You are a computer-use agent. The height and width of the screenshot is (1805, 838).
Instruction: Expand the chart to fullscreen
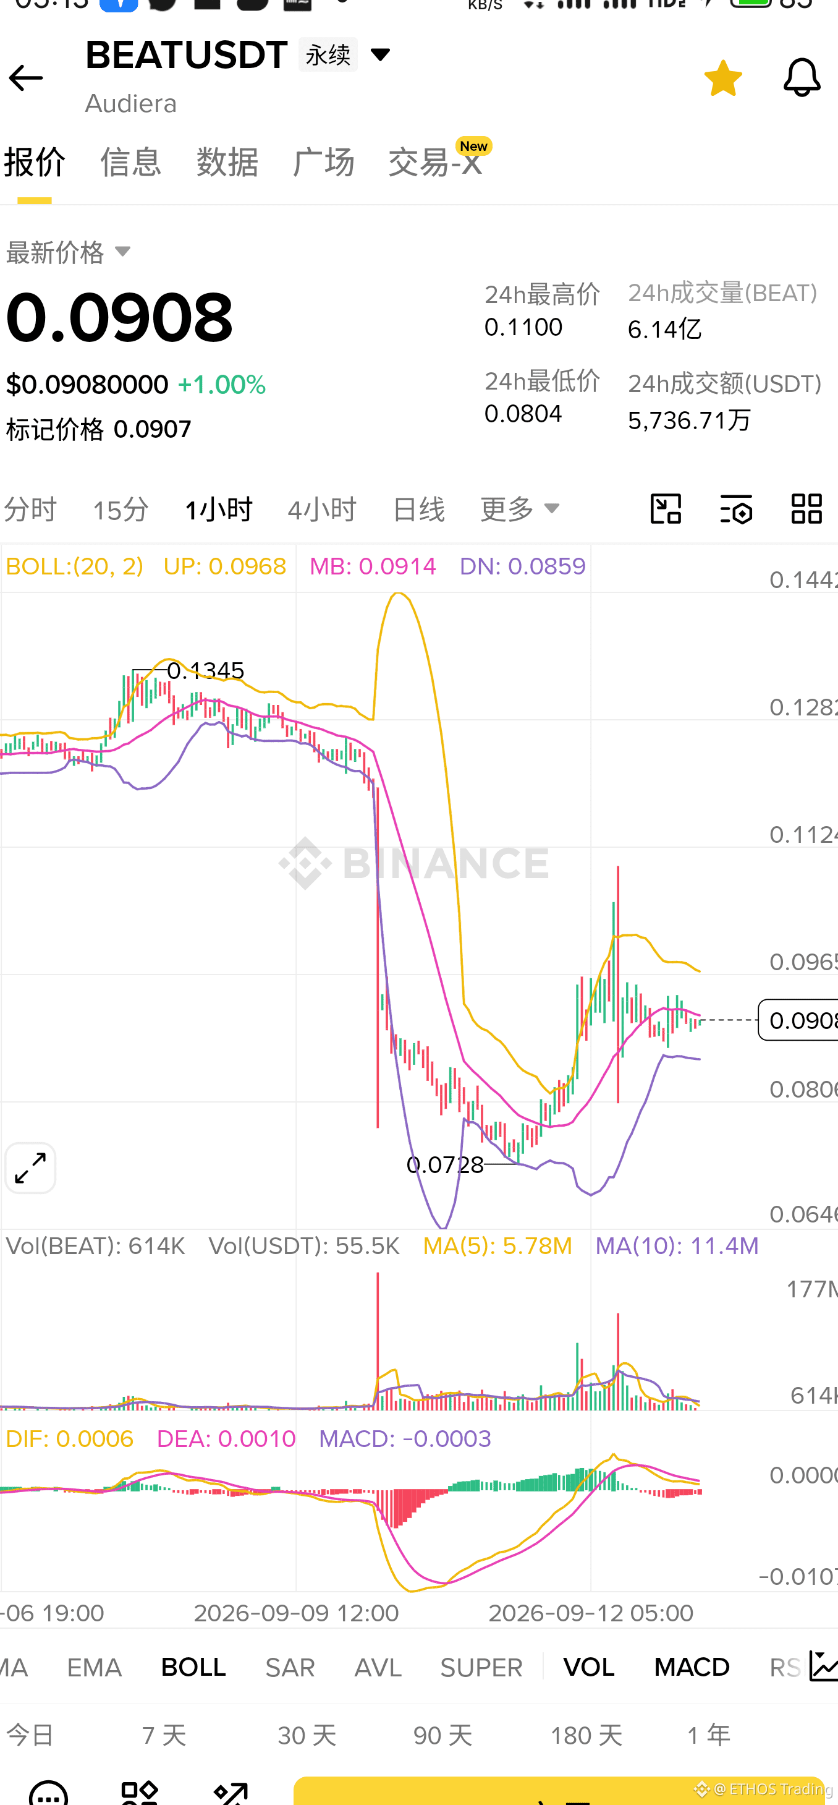coord(30,1168)
